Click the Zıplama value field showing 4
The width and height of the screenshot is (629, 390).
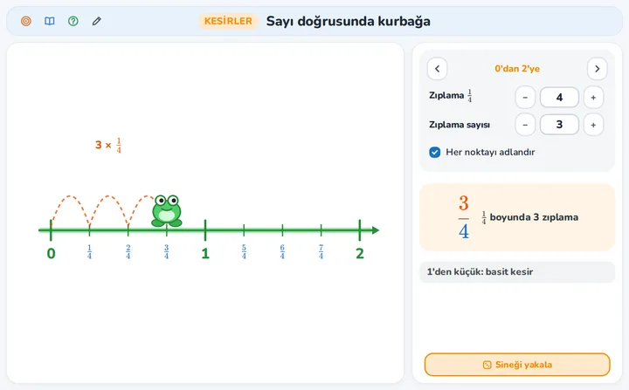click(559, 98)
